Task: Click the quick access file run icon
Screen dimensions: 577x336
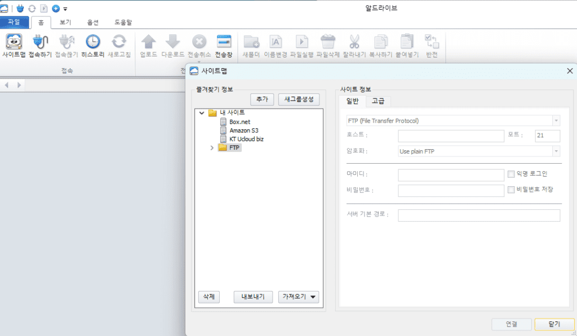Action: 44,8
